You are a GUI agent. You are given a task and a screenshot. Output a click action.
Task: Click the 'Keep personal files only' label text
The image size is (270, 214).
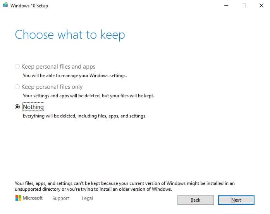click(x=52, y=87)
